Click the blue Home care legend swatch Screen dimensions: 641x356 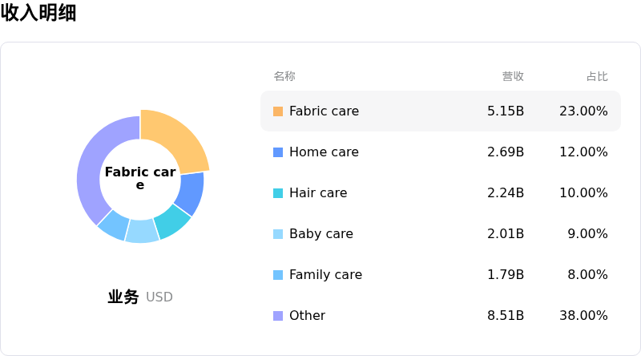(278, 152)
